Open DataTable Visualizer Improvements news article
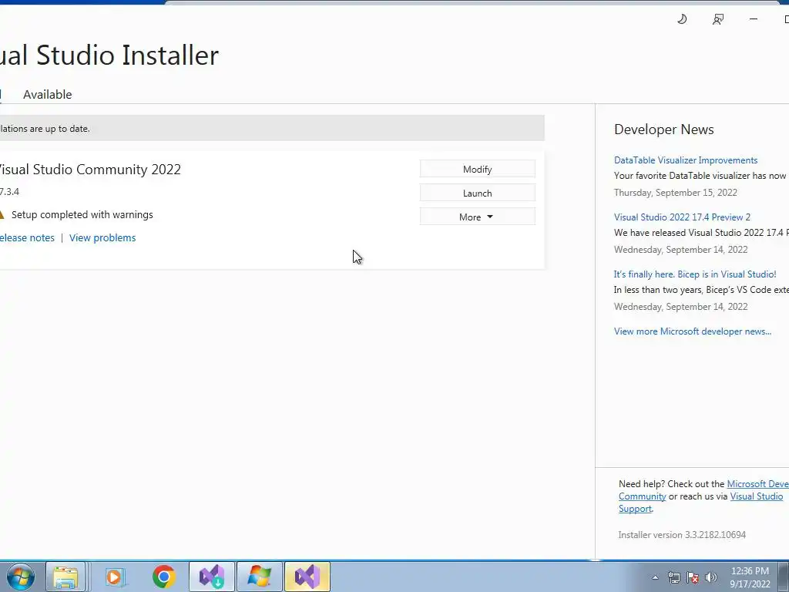The height and width of the screenshot is (592, 789). 685,160
